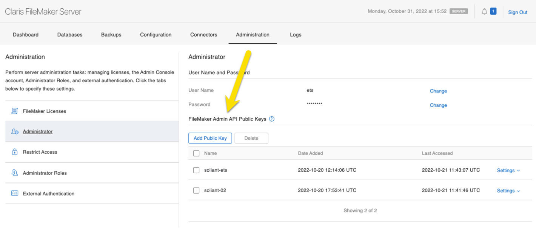Click the FileMaker Licenses icon
The width and height of the screenshot is (536, 228).
15,111
